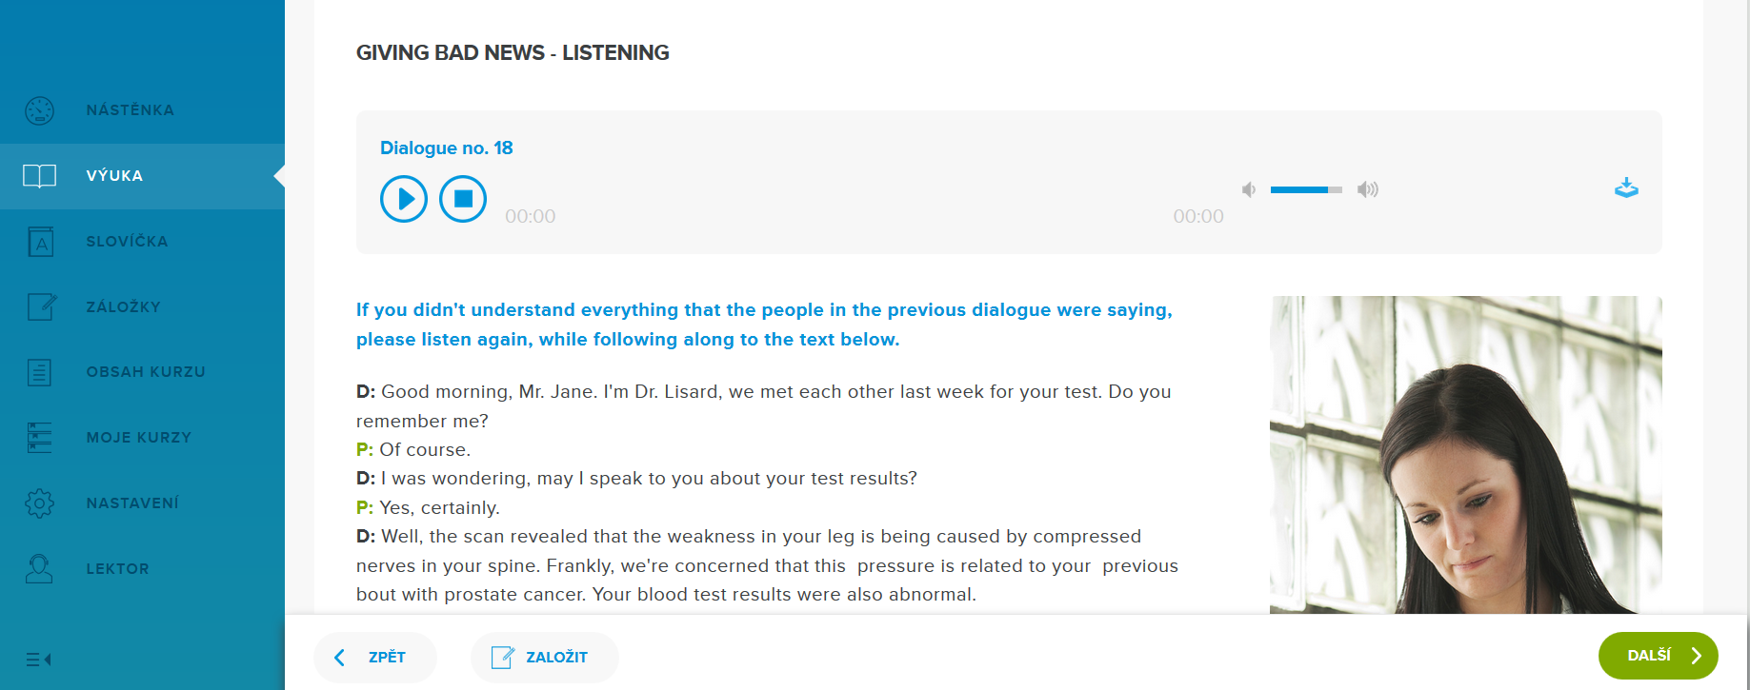
Task: Download the dialogue audio file
Action: coord(1626,188)
